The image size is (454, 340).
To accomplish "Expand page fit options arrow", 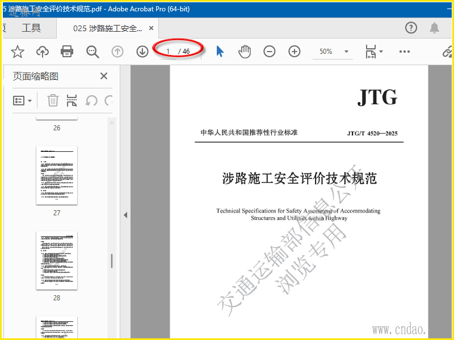I will (381, 52).
